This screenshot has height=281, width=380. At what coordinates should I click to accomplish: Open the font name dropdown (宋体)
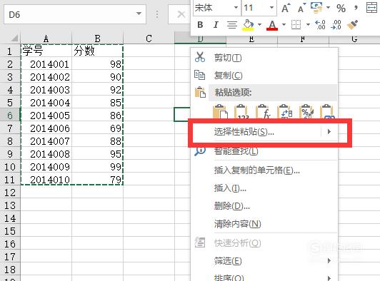(x=236, y=8)
